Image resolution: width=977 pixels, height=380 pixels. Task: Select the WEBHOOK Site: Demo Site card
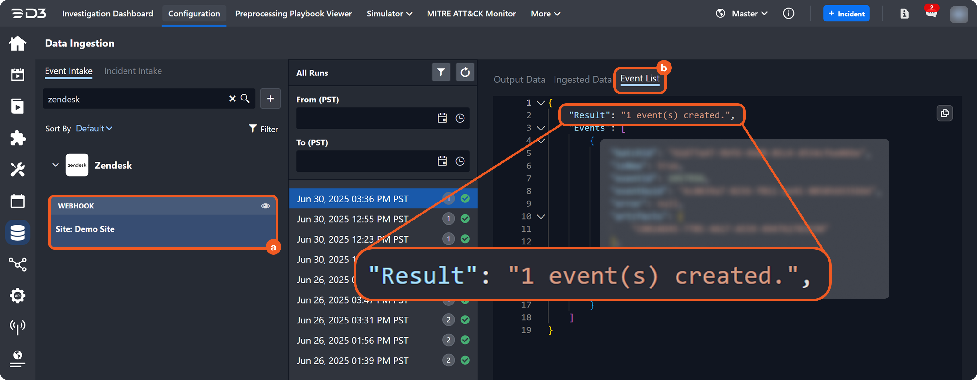click(163, 222)
